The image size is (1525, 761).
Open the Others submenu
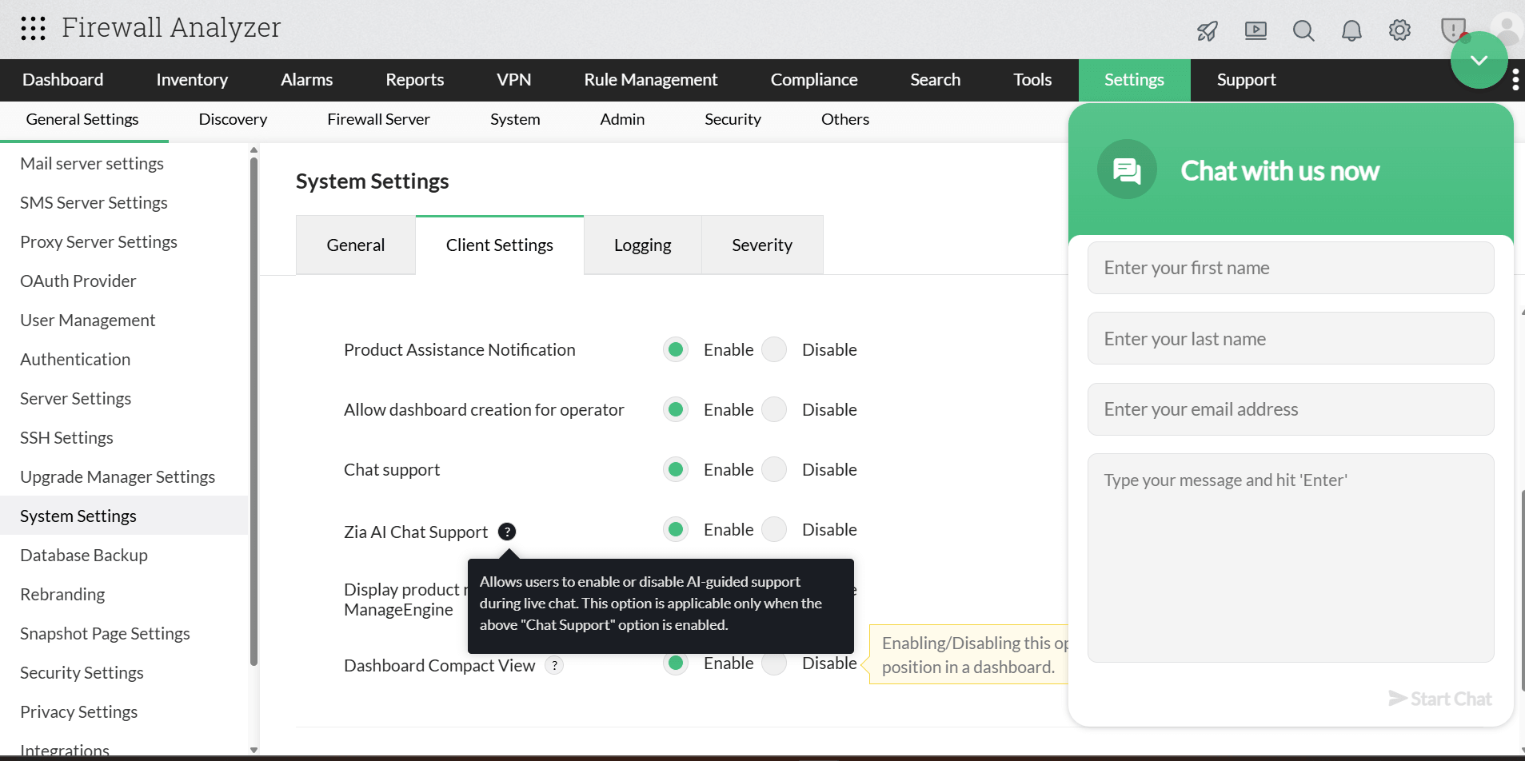click(x=845, y=120)
